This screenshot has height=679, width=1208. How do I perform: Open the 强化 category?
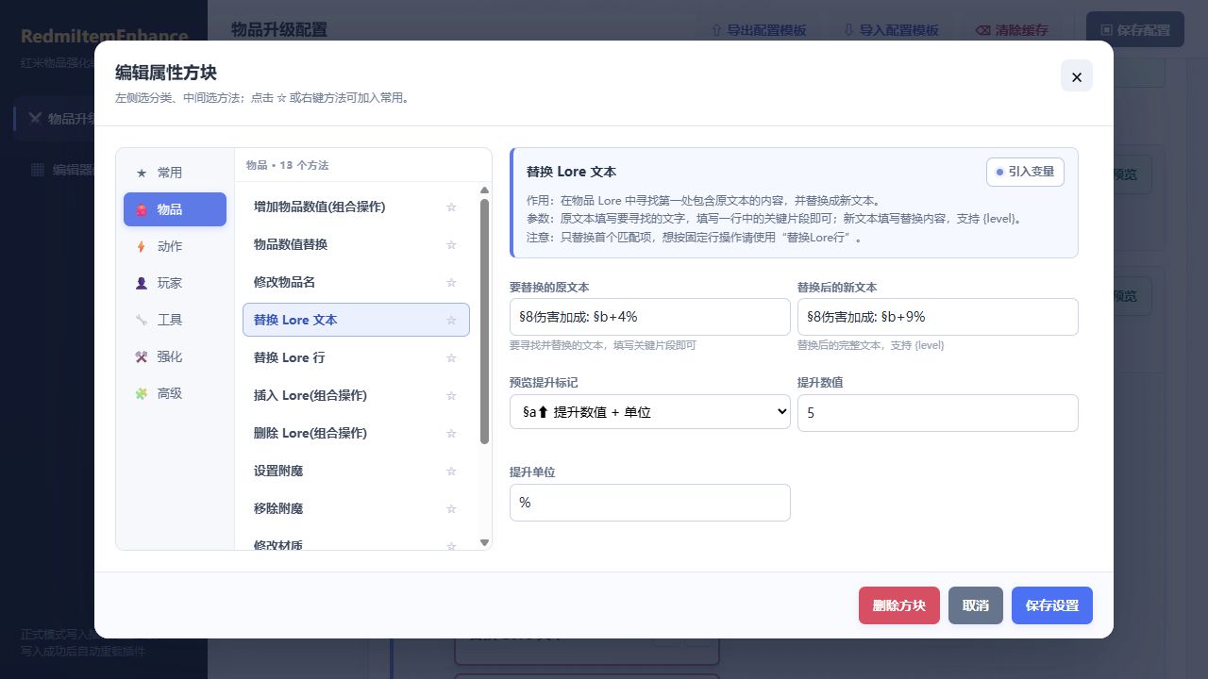(175, 356)
